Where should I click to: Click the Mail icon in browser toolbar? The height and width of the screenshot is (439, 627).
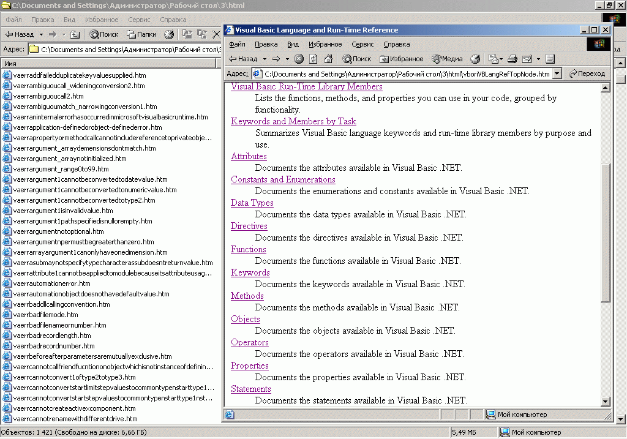pos(495,59)
